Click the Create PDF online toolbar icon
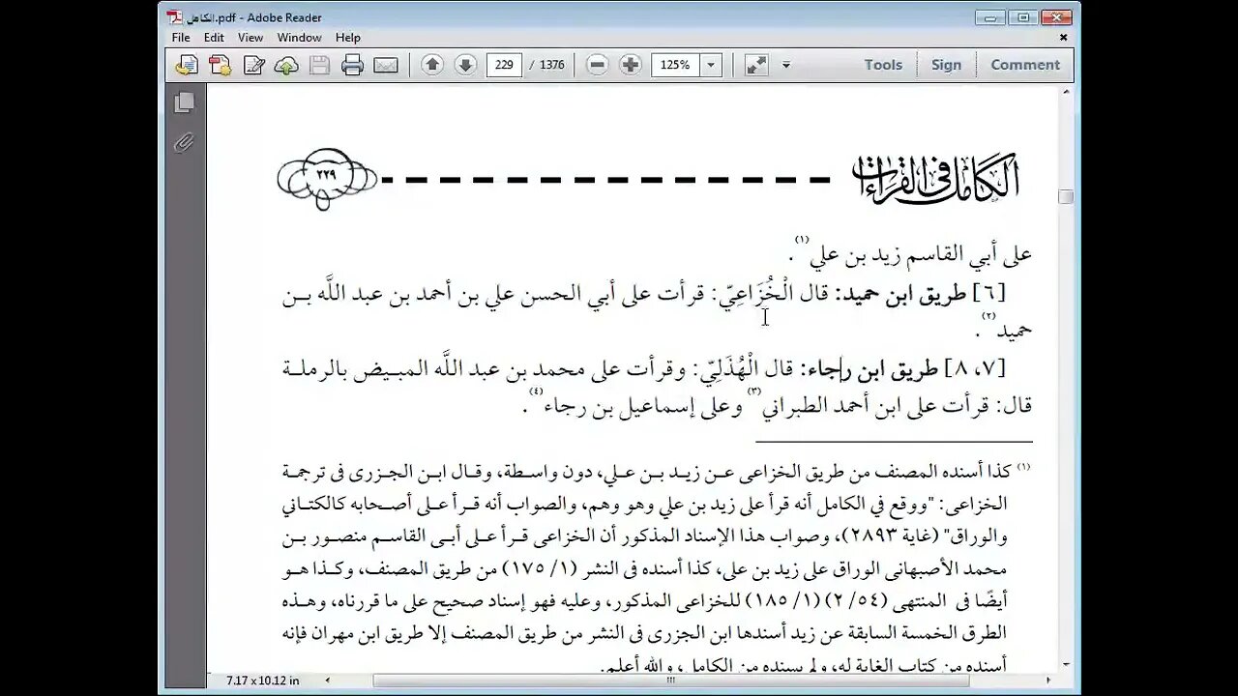The height and width of the screenshot is (696, 1238). 187,65
